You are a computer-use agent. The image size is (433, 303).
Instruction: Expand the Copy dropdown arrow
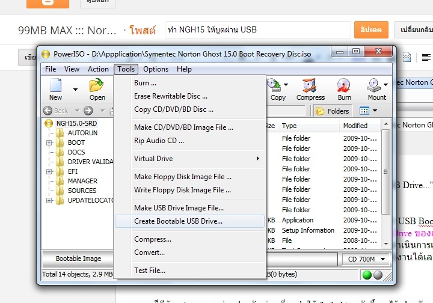286,84
